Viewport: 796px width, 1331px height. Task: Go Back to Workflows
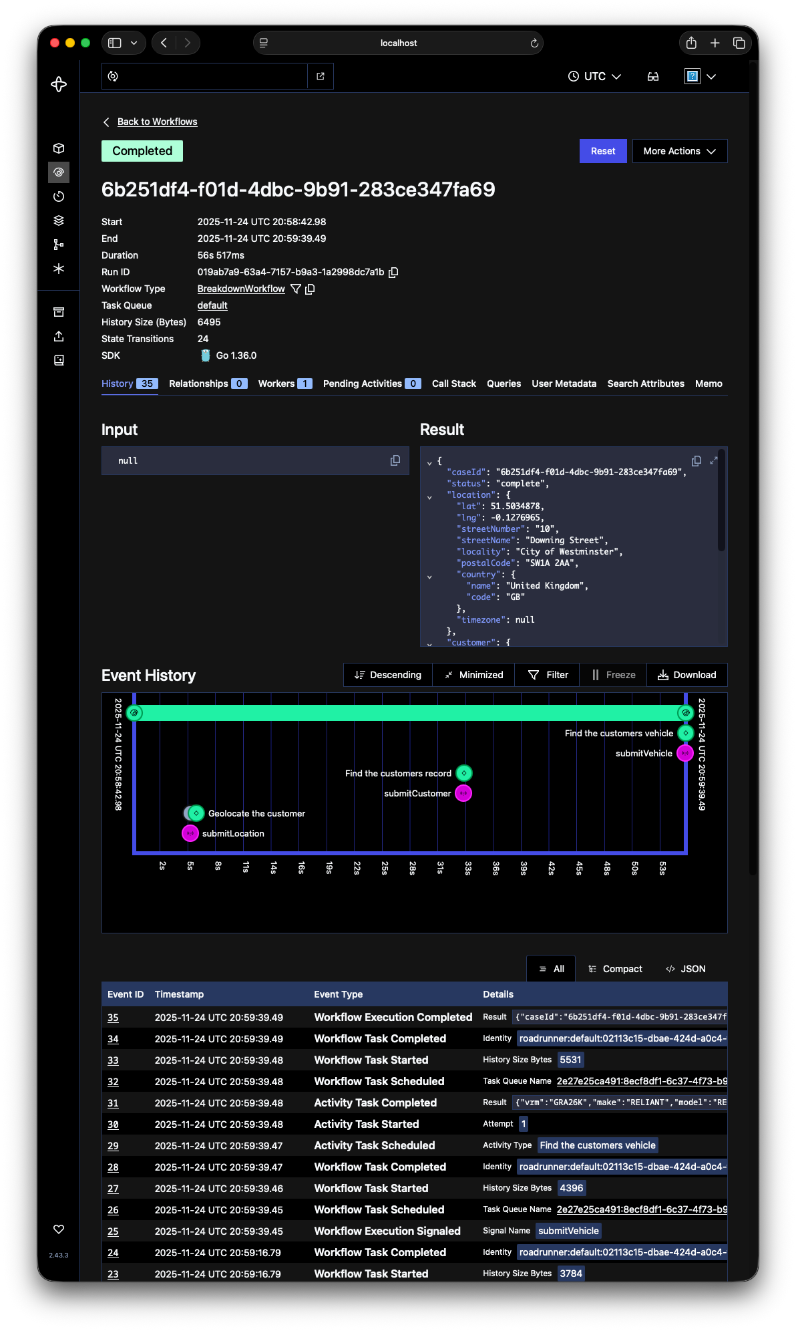coord(157,122)
